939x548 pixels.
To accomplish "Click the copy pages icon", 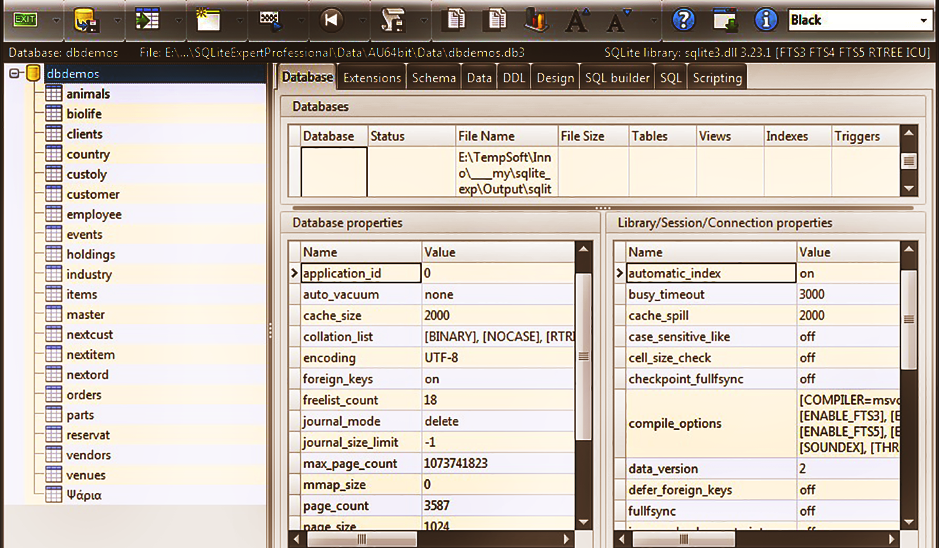I will pos(456,19).
